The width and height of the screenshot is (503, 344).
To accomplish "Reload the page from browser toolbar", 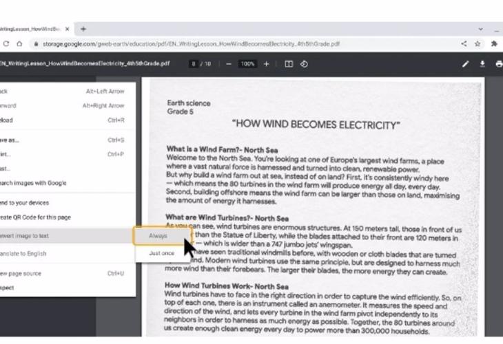I will [6, 43].
